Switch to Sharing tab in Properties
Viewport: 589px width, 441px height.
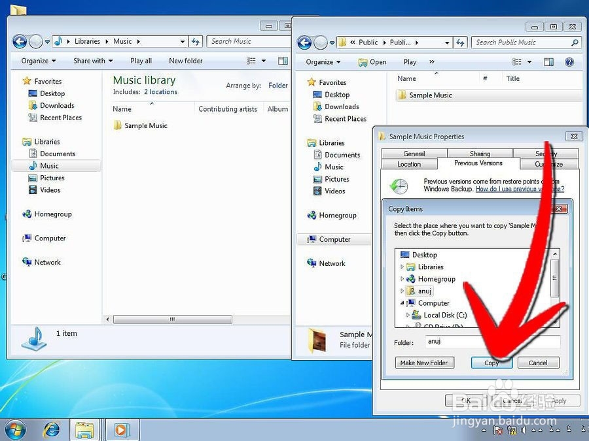point(480,154)
